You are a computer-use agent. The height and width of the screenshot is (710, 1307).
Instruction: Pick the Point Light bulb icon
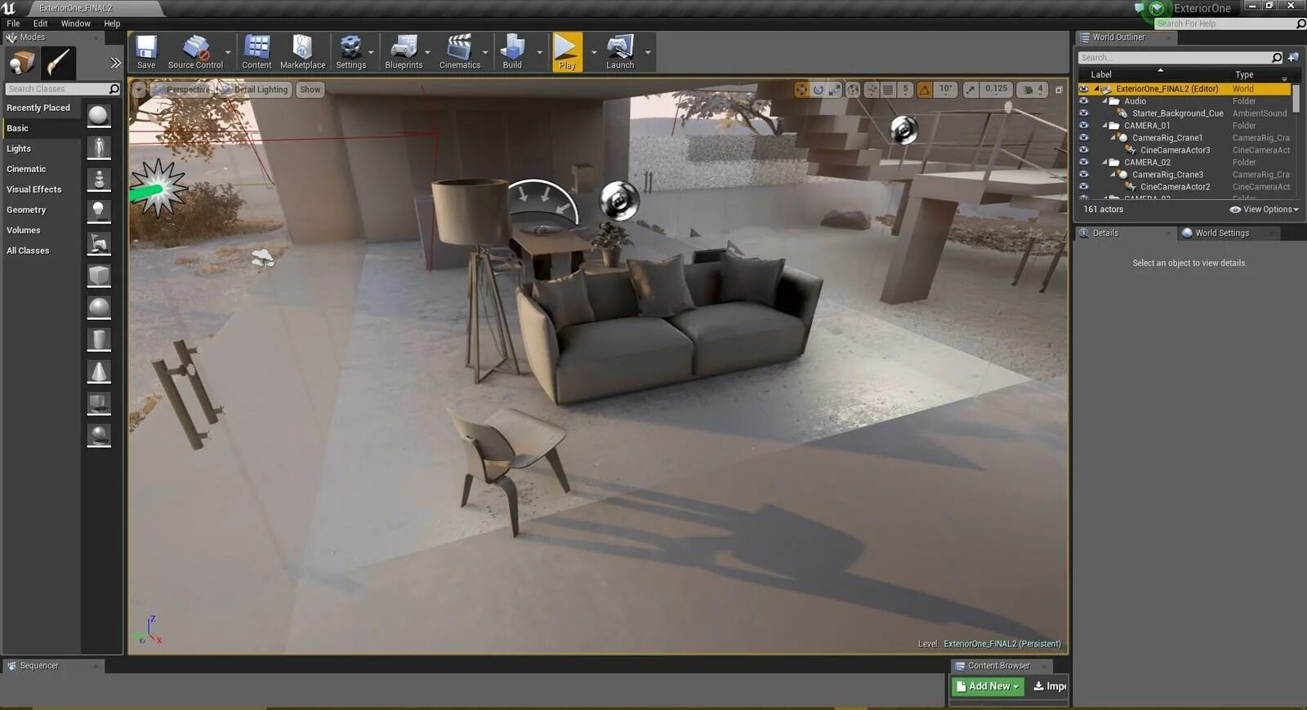pos(99,211)
